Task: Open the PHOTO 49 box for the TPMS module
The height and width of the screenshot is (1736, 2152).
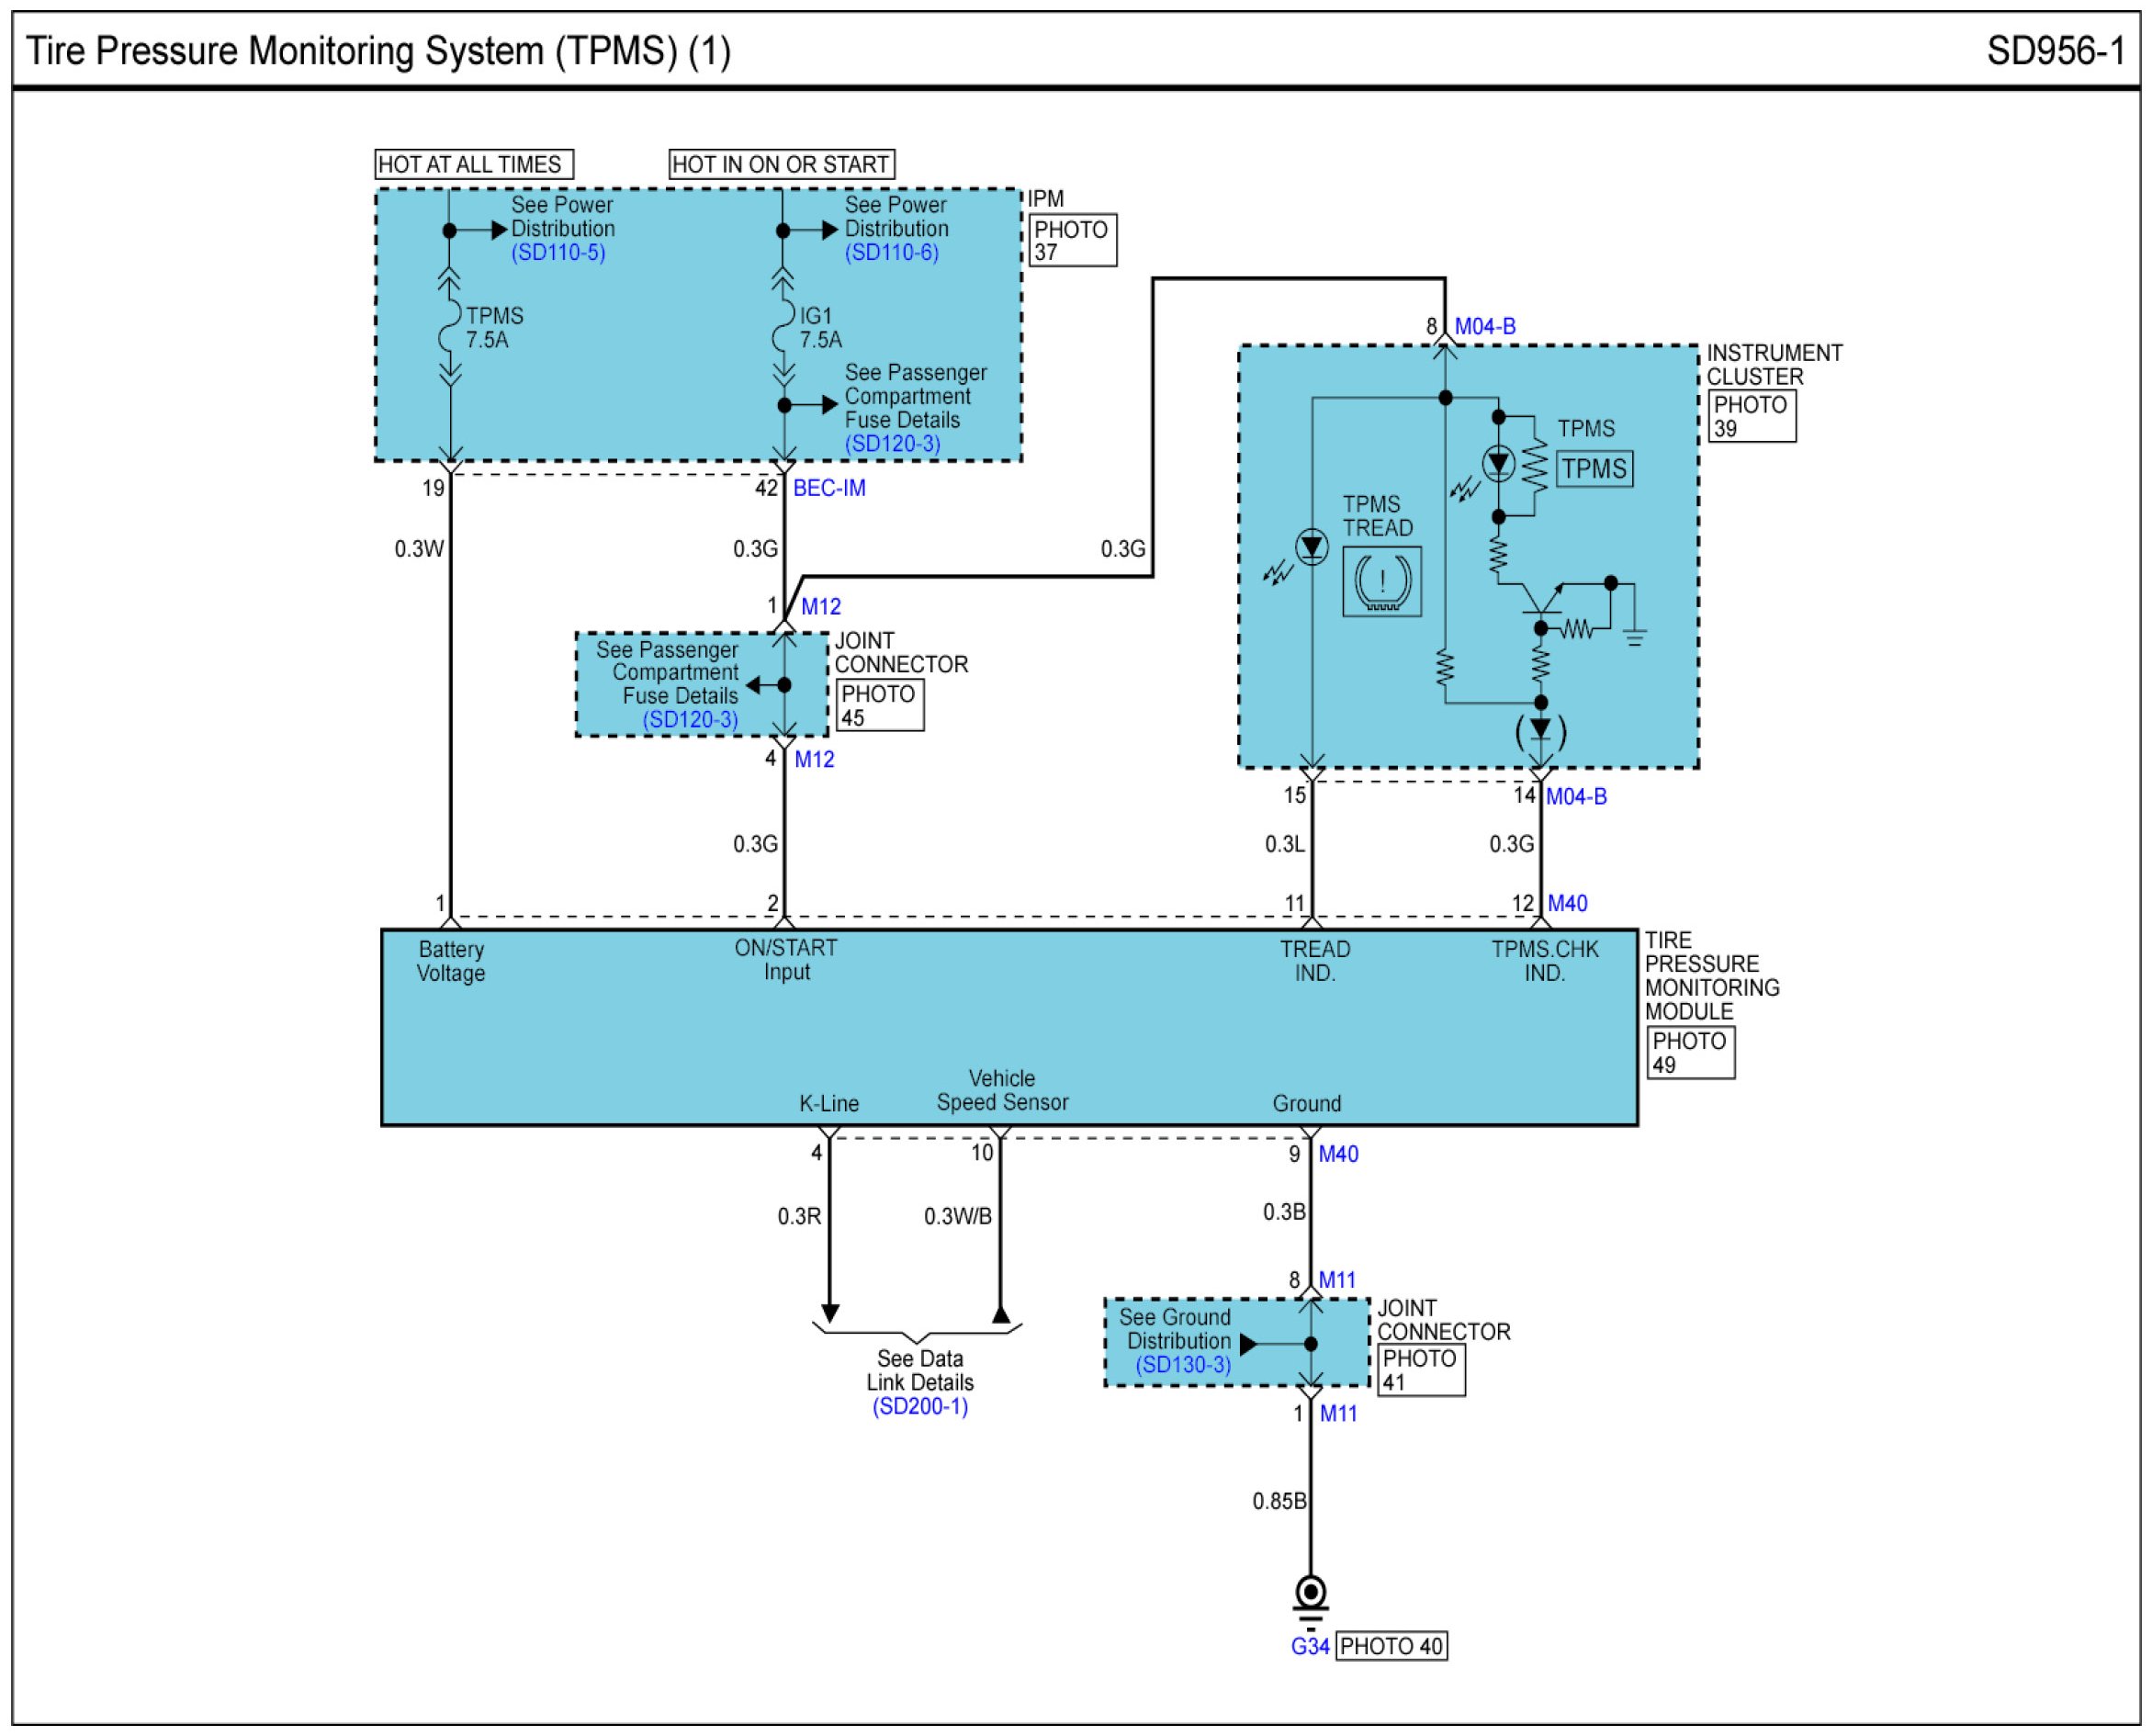Action: pyautogui.click(x=1691, y=1053)
